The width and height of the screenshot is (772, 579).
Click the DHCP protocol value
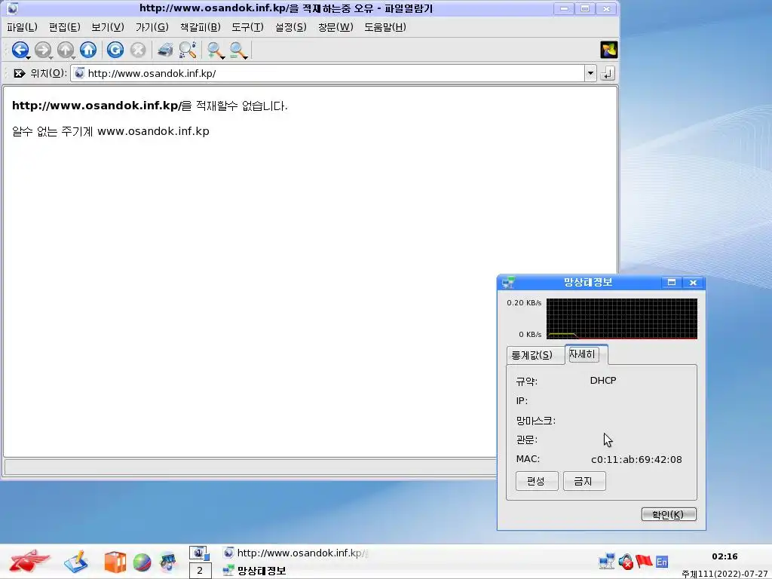[603, 381]
